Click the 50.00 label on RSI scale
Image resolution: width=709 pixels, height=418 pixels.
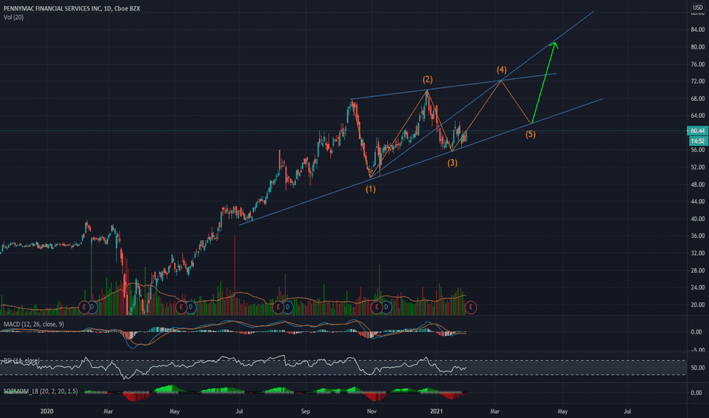pyautogui.click(x=698, y=368)
